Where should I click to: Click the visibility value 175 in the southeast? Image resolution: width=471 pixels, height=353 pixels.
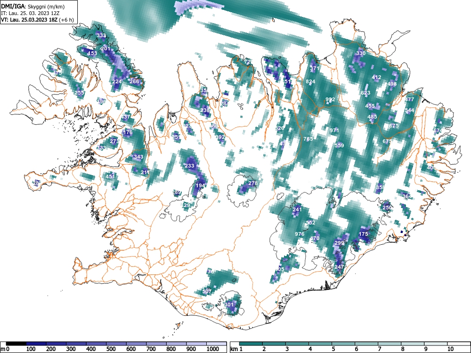click(364, 234)
